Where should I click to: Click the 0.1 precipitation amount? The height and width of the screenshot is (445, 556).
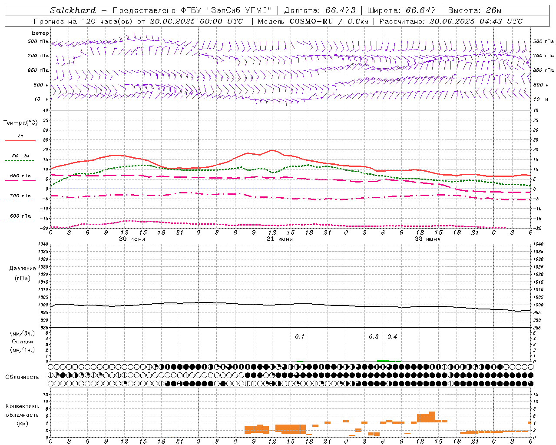coord(300,337)
